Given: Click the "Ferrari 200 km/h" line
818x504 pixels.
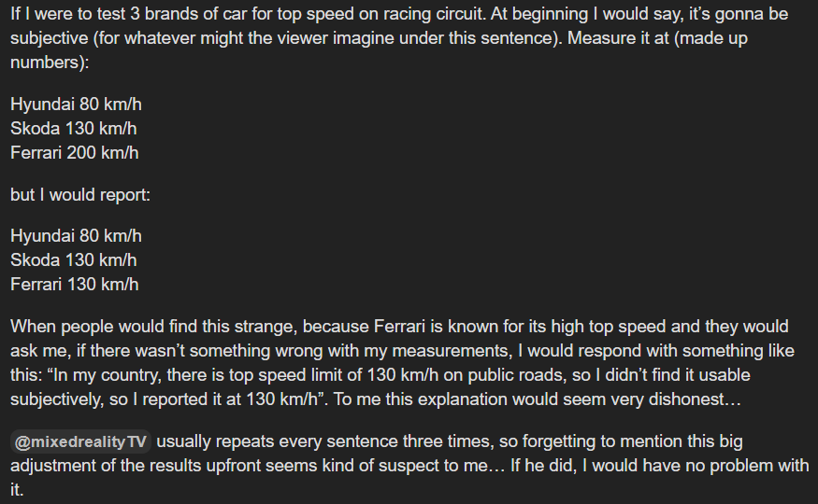Looking at the screenshot, I should click(x=75, y=152).
